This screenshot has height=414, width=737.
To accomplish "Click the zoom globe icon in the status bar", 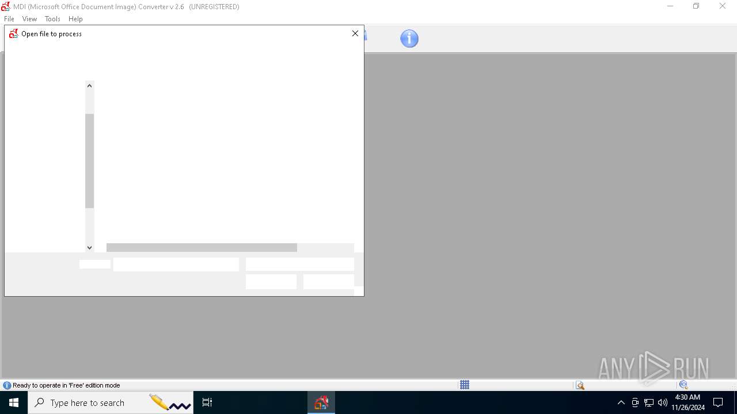I will coord(683,385).
